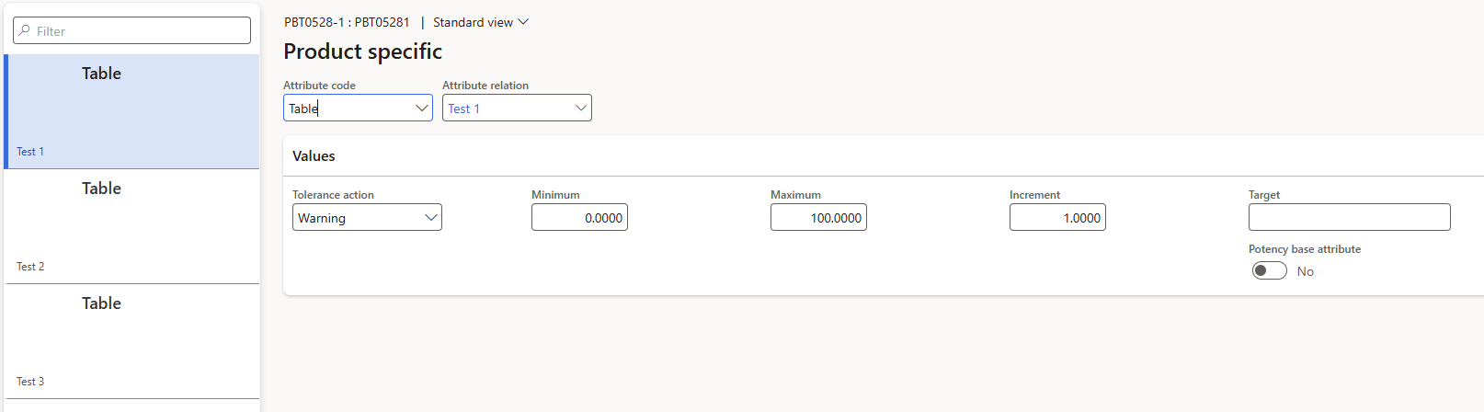This screenshot has width=1484, height=412.
Task: Follow the Test 1 attribute relation link
Action: [x=464, y=109]
